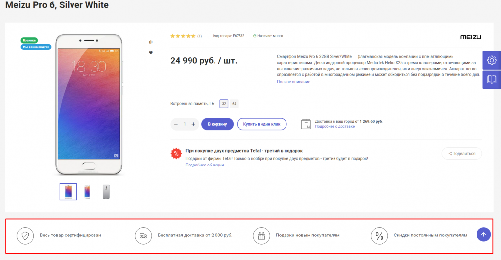Click the main phone product image

[89, 105]
